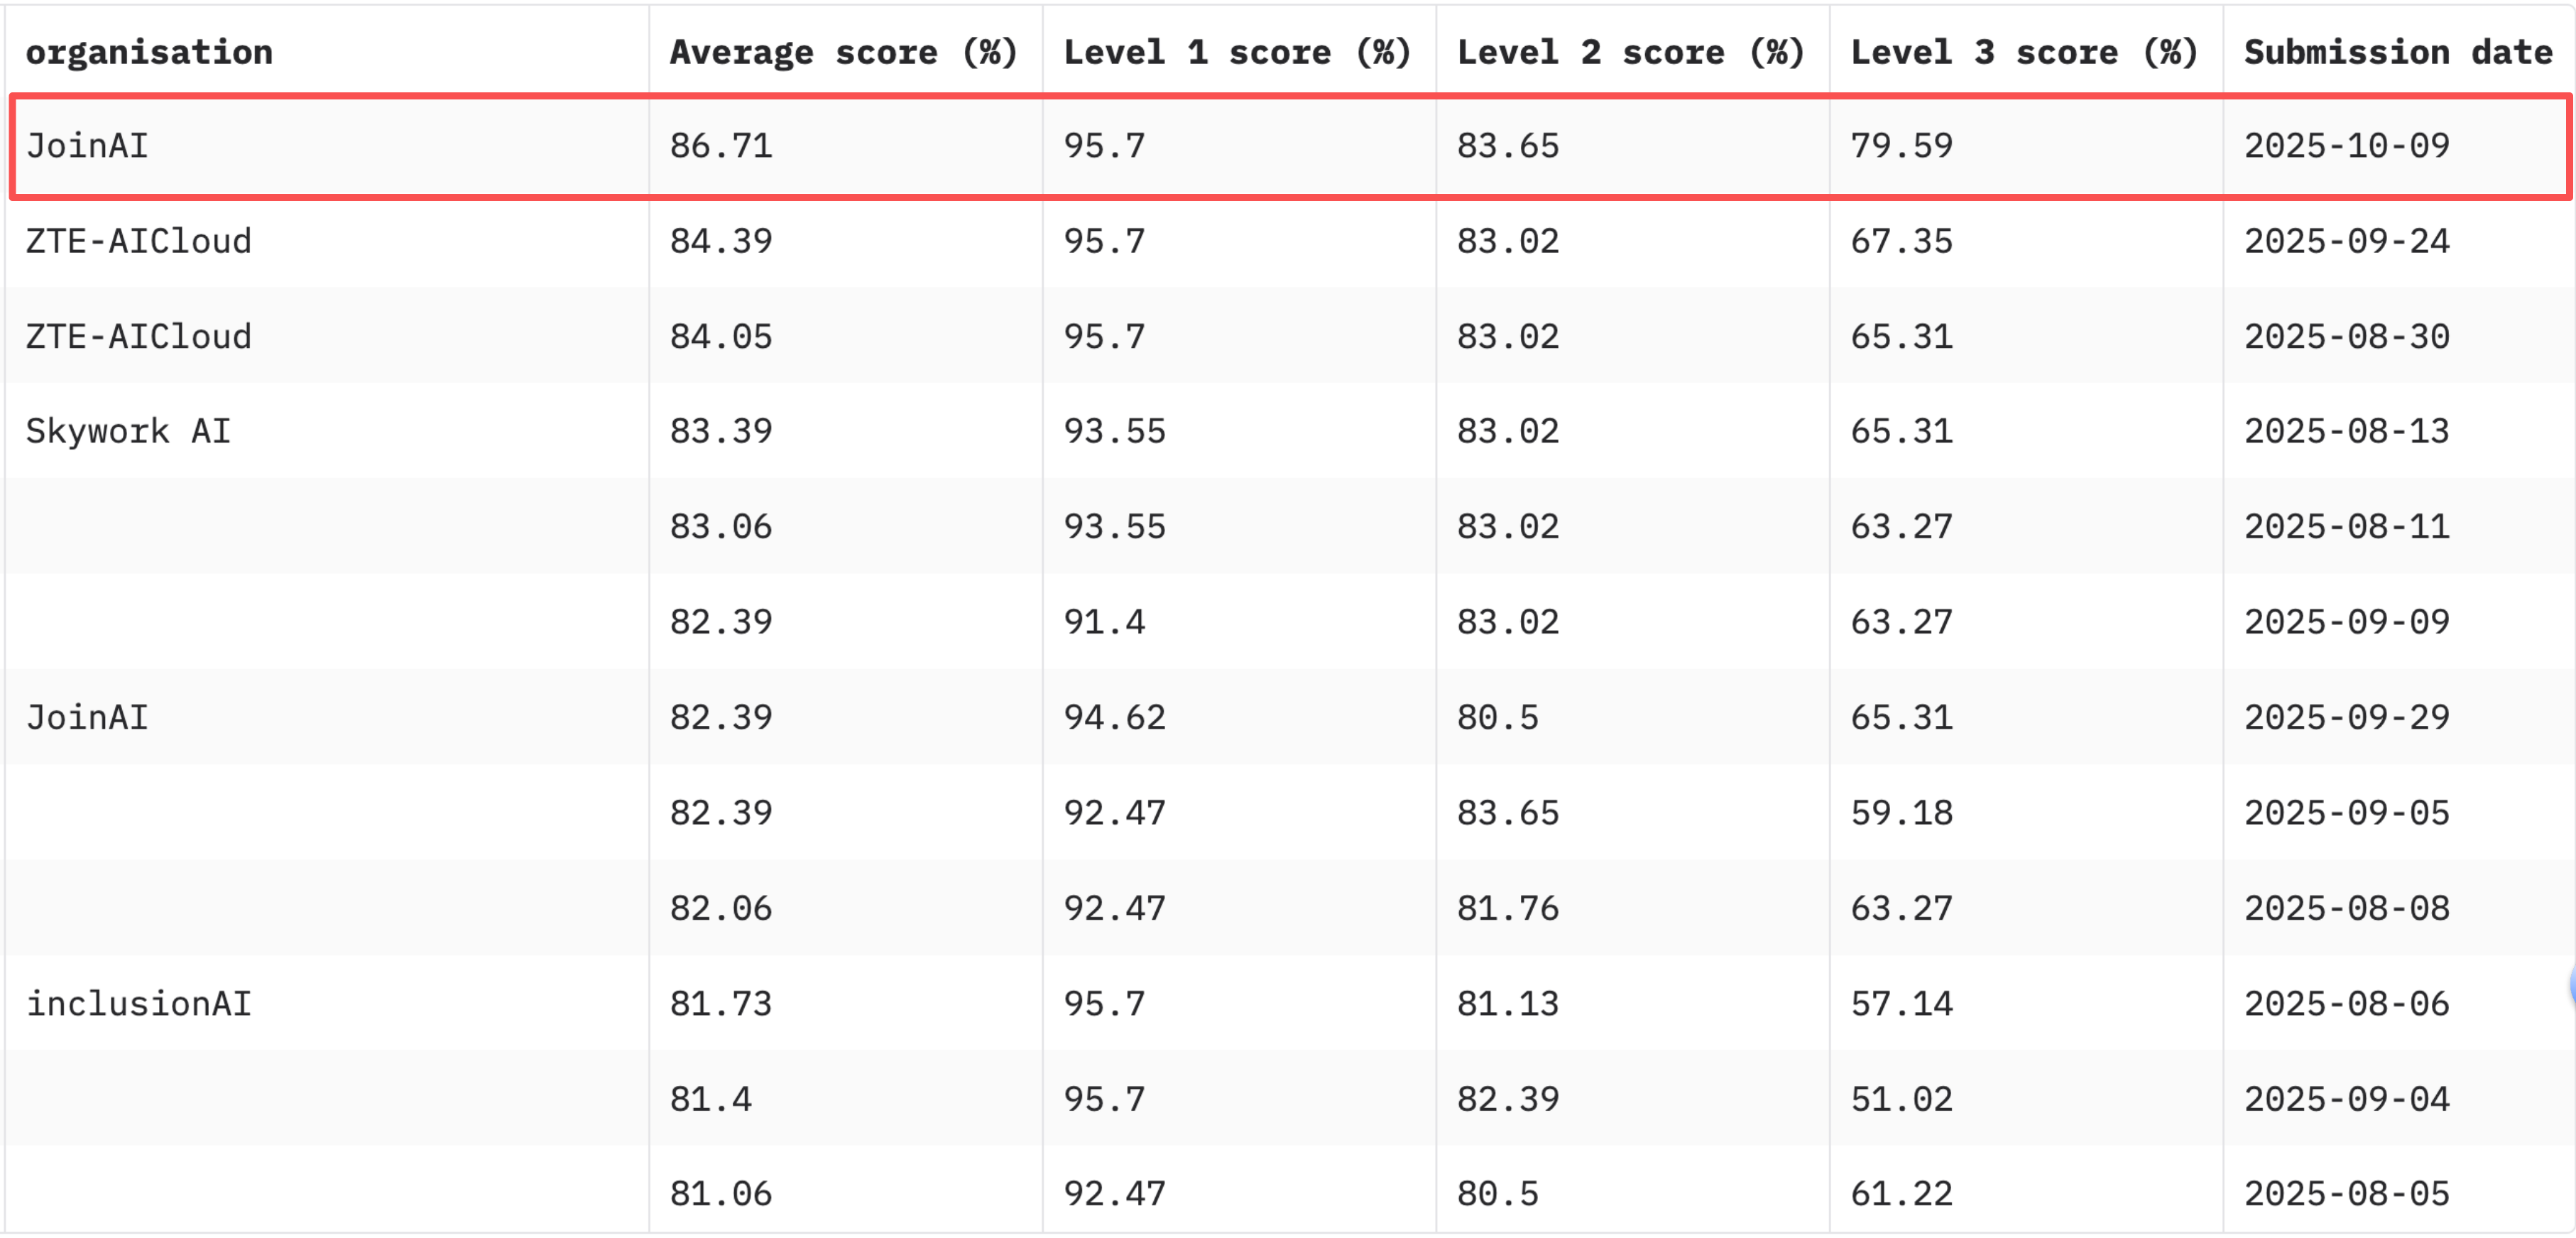Select the 84.39 average score cell

pos(721,241)
